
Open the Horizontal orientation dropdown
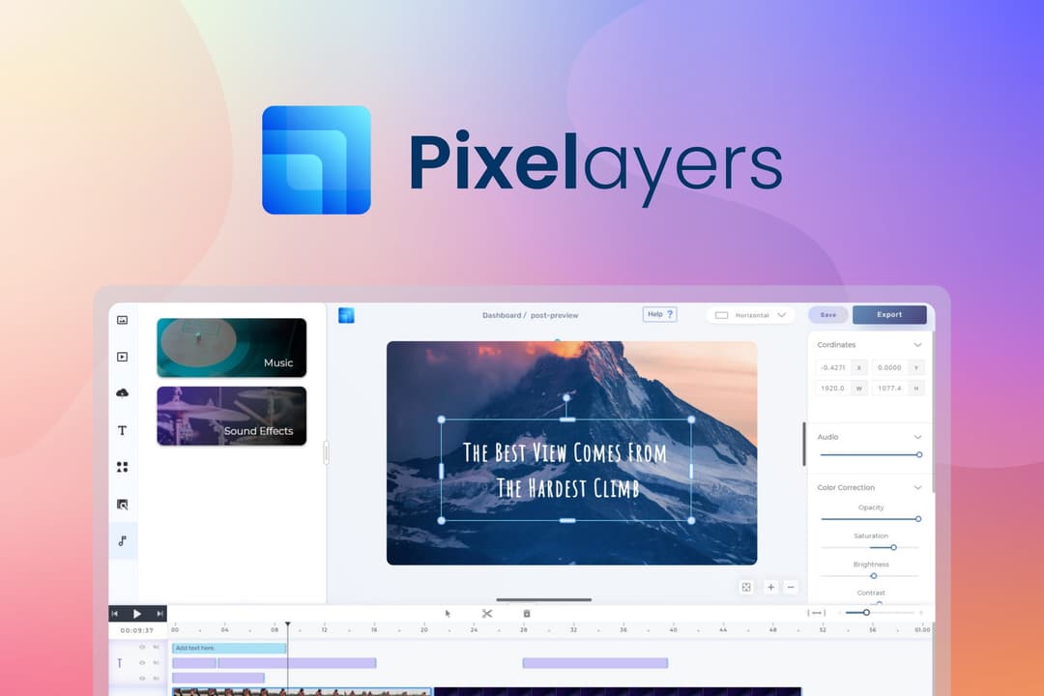(x=750, y=315)
